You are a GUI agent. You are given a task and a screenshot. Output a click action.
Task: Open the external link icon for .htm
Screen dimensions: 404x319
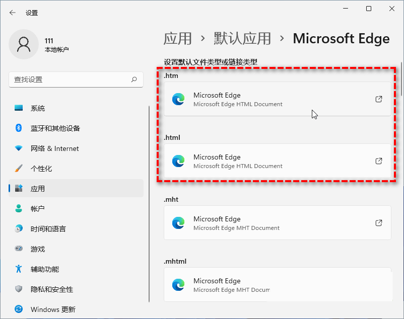click(379, 99)
